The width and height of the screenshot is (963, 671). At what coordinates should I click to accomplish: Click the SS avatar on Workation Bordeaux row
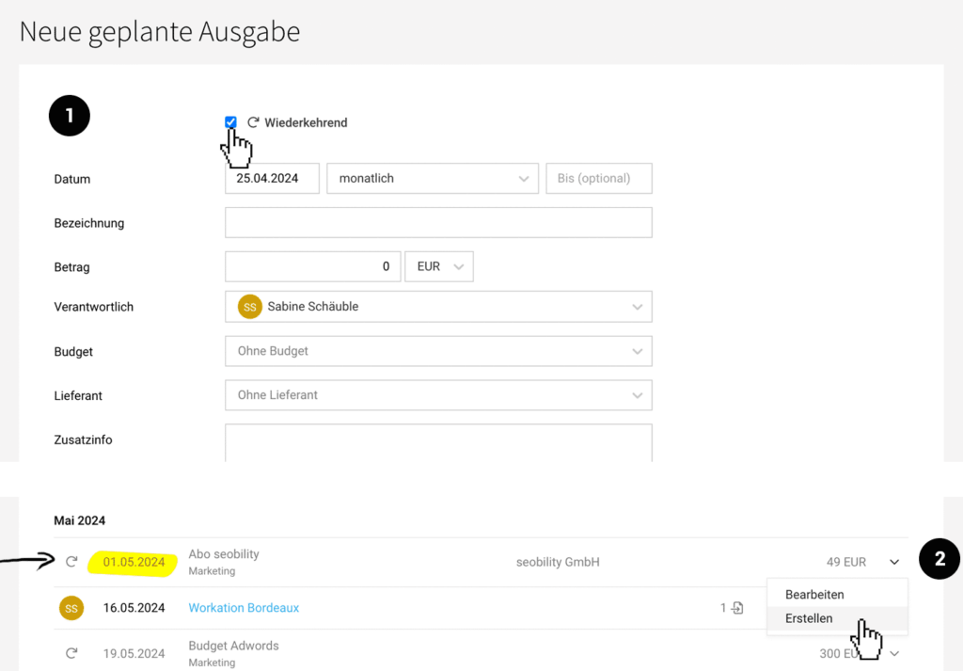(71, 608)
